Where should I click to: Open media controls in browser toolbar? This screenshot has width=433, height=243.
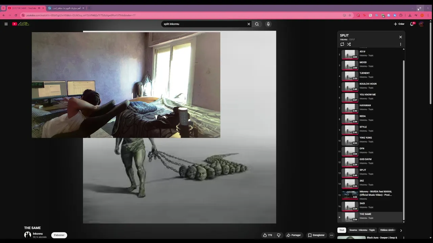tap(416, 15)
